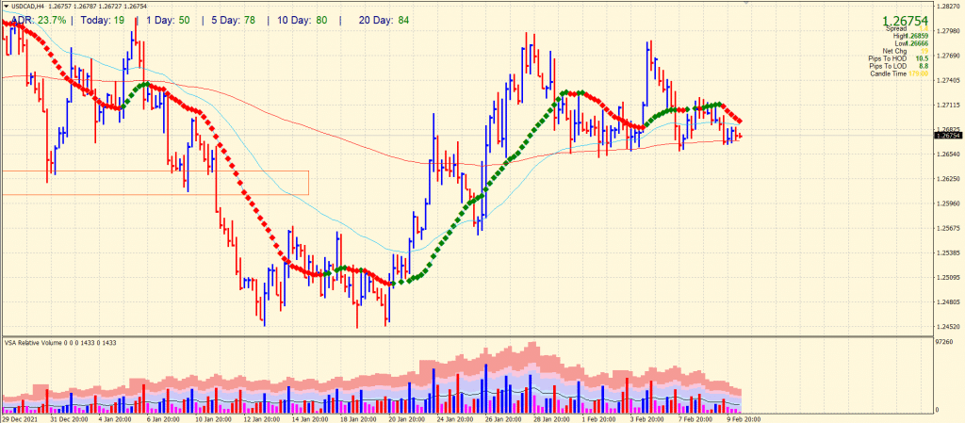Click the 3 Feb 20:00 time axis label

[x=648, y=418]
